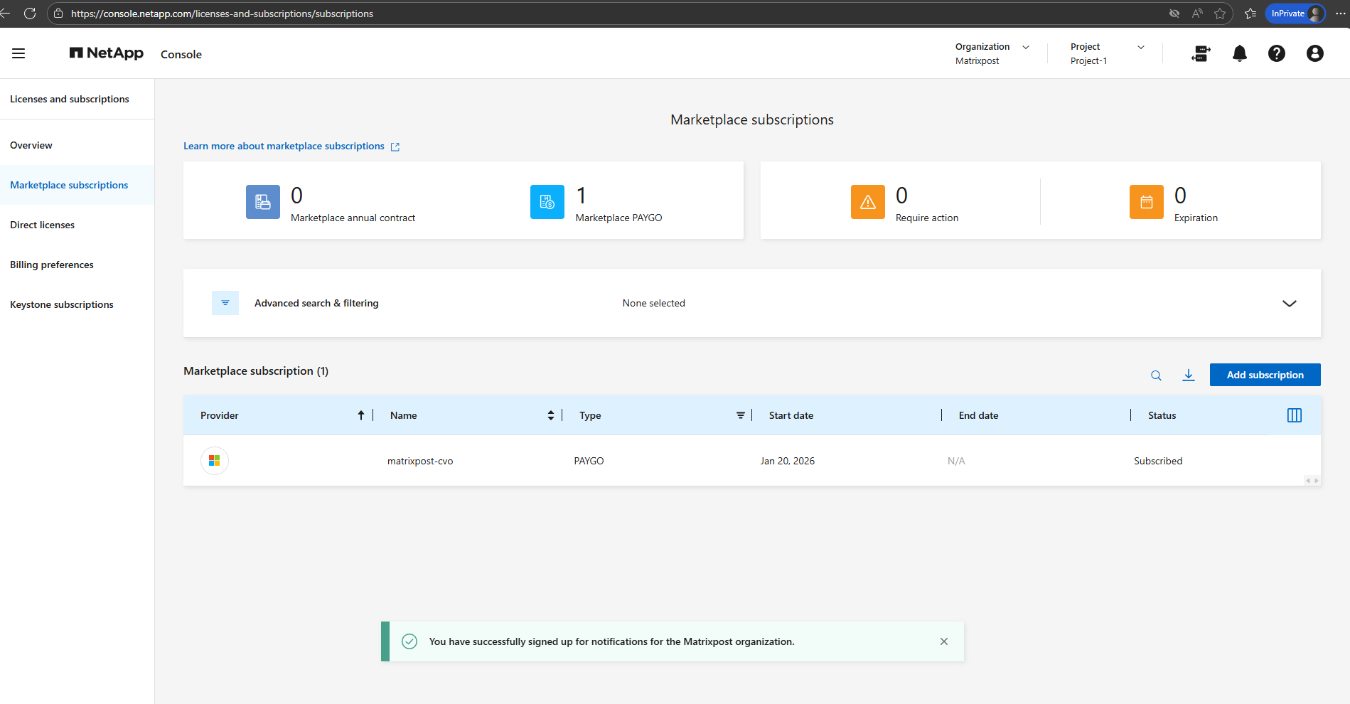The width and height of the screenshot is (1350, 704).
Task: Expand Advanced search & filtering panel
Action: click(1289, 304)
